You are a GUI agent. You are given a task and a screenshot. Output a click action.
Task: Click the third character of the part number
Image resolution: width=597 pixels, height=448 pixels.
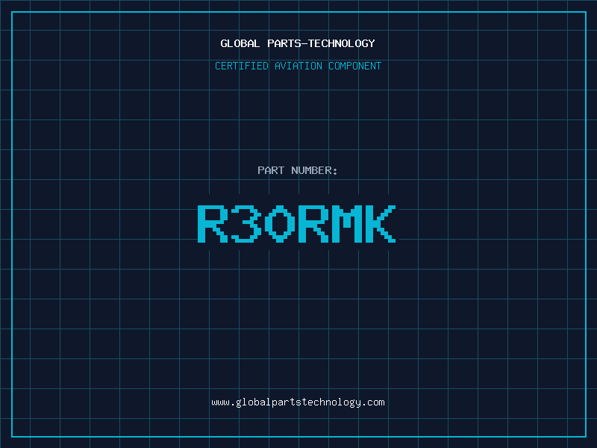point(280,223)
